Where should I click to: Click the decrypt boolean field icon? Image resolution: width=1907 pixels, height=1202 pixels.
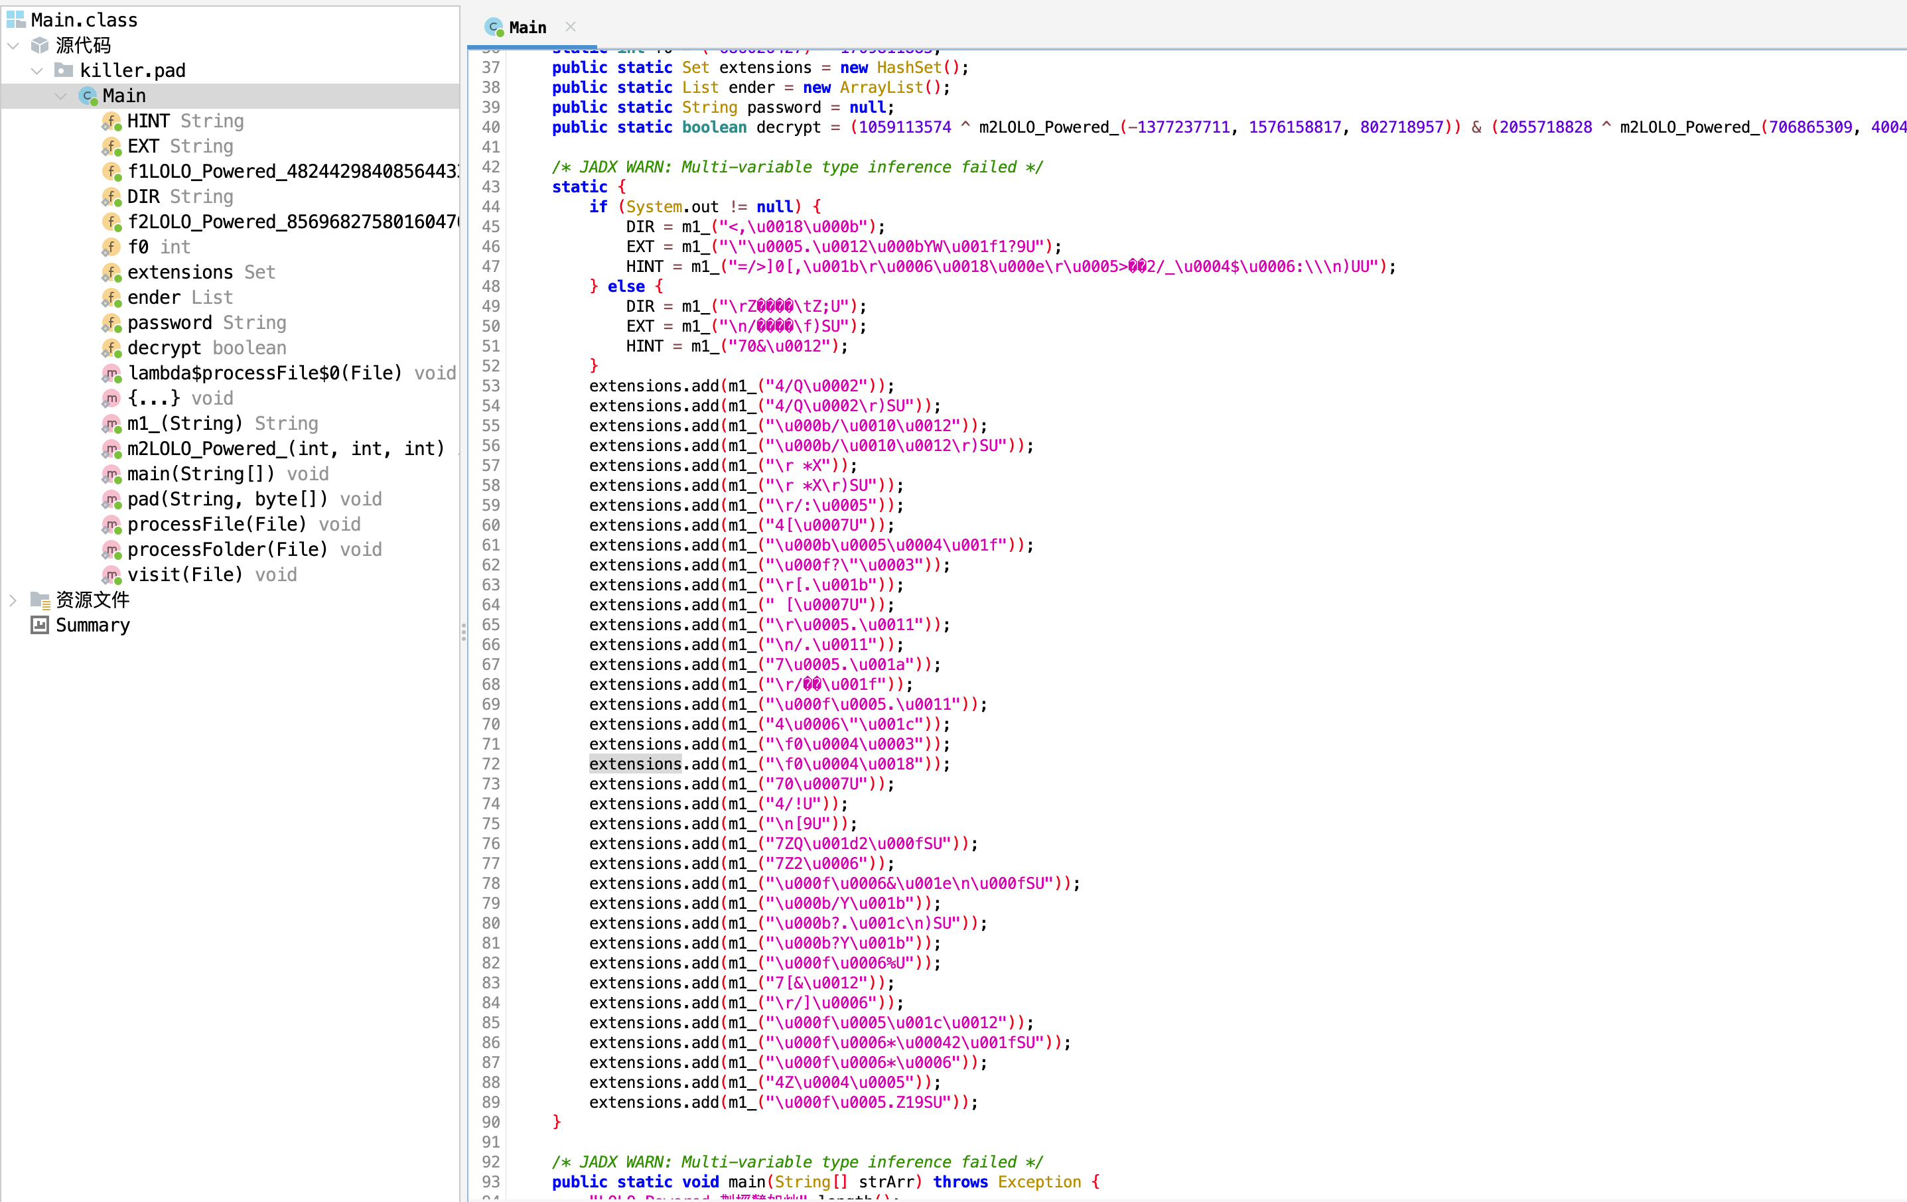111,348
